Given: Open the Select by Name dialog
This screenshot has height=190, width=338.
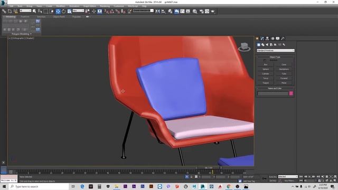Looking at the screenshot, I should [40, 11].
